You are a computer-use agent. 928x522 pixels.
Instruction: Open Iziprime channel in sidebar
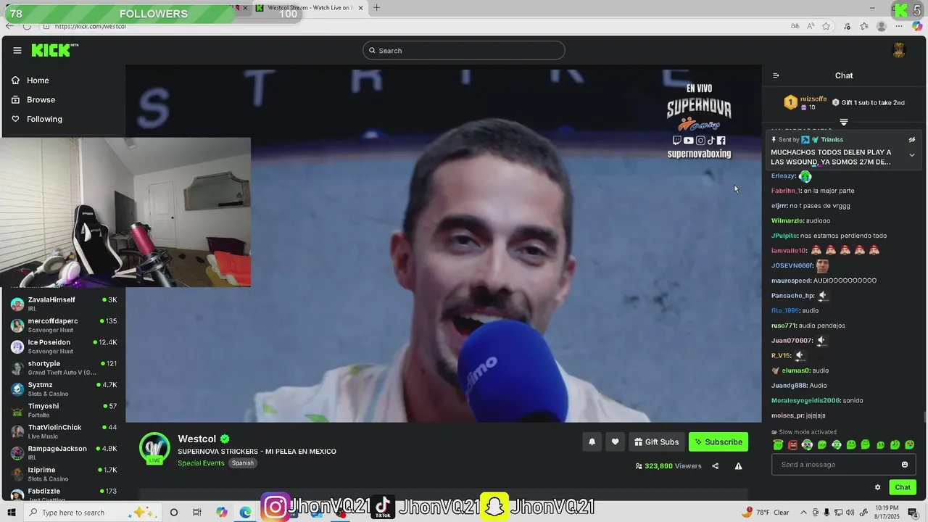64,473
